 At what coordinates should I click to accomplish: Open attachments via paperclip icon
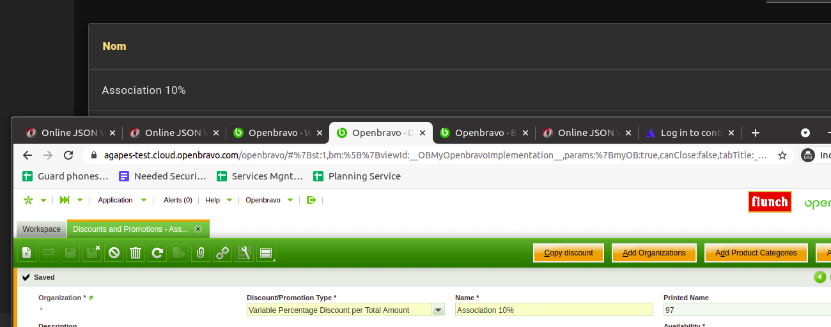(200, 253)
